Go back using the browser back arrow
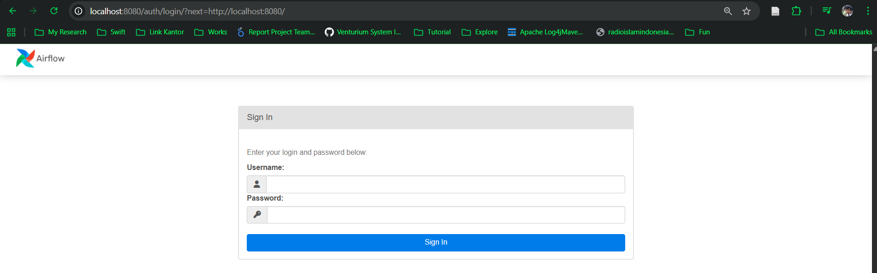Image resolution: width=877 pixels, height=273 pixels. point(13,11)
